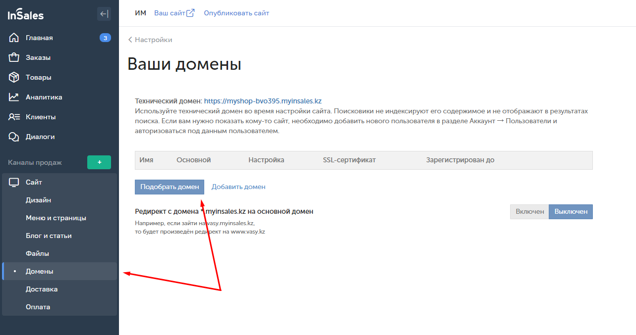Open Аналитика chart icon

coord(14,97)
